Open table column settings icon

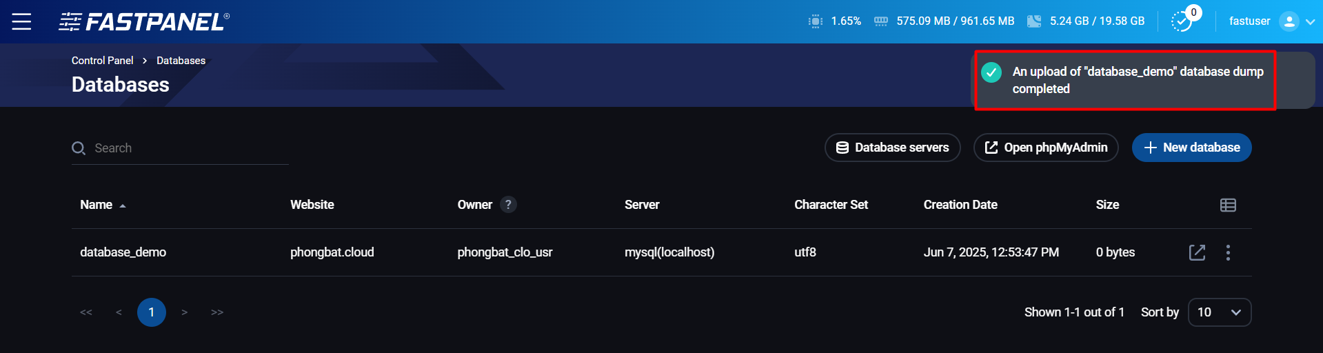[1228, 205]
